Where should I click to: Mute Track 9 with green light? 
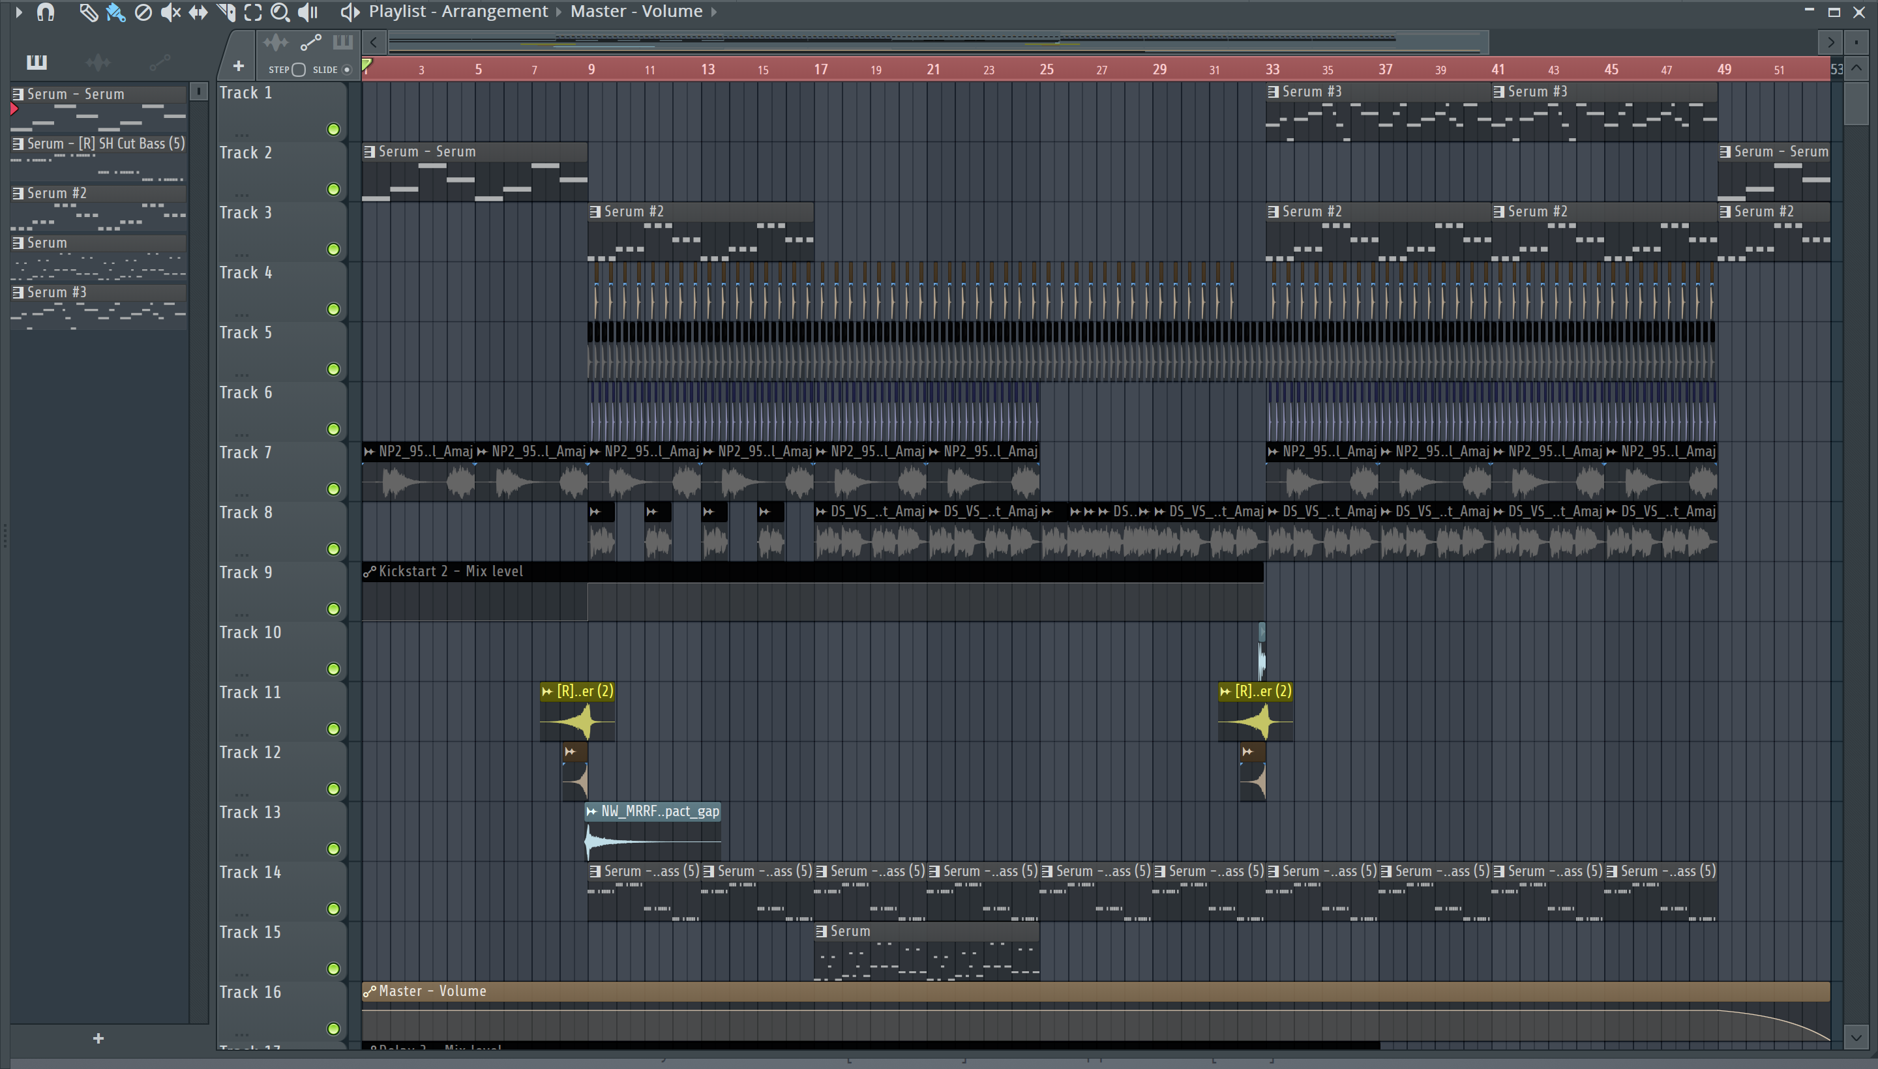point(333,609)
